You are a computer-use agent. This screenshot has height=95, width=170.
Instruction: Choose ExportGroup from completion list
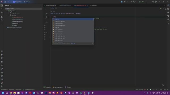click(x=73, y=23)
